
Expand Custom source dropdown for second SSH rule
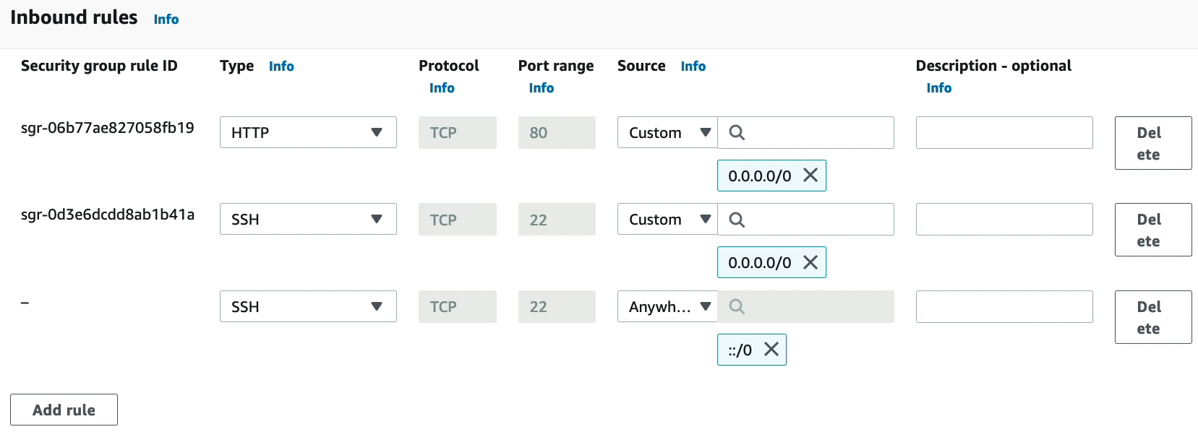click(667, 220)
